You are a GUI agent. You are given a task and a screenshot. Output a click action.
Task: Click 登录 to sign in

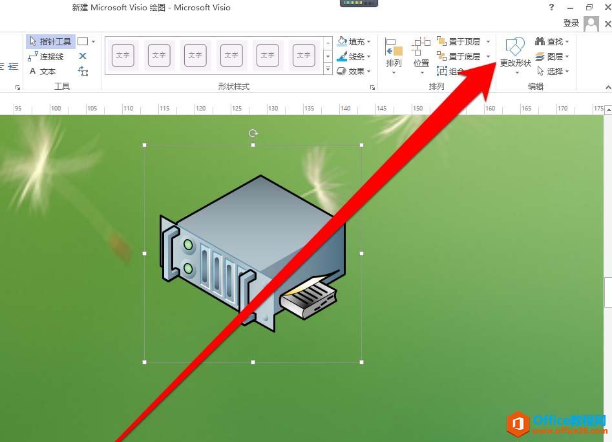(571, 23)
